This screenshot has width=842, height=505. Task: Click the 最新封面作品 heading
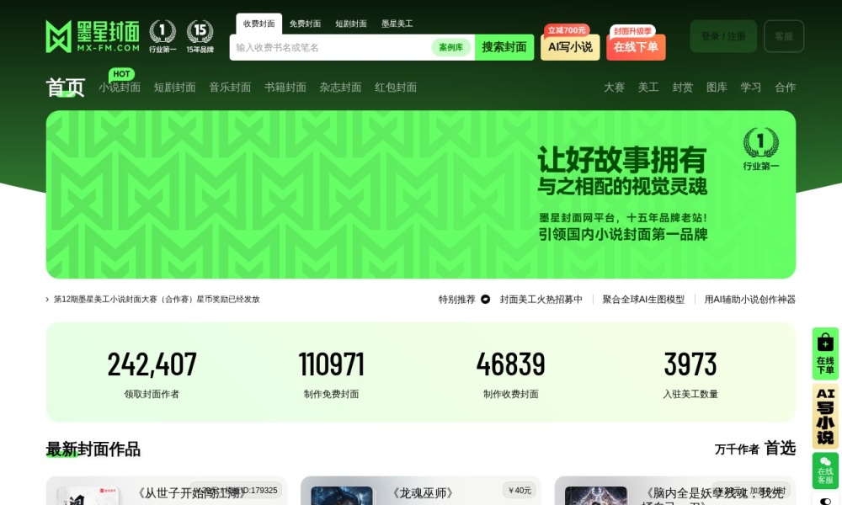tap(93, 449)
